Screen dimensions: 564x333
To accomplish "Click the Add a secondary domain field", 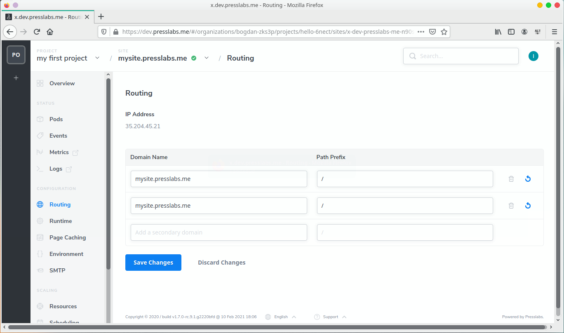I will click(219, 232).
